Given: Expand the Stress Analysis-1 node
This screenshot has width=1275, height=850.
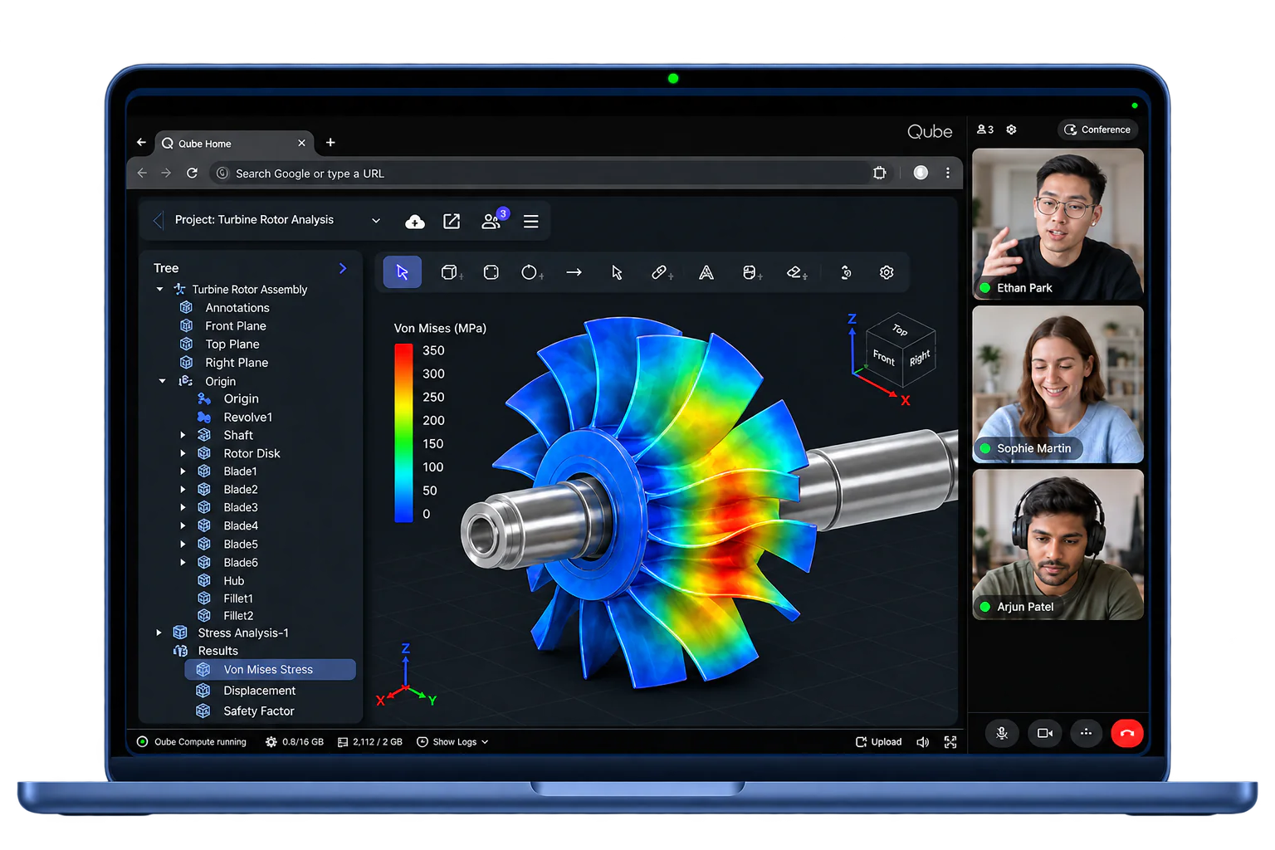Looking at the screenshot, I should click(159, 633).
